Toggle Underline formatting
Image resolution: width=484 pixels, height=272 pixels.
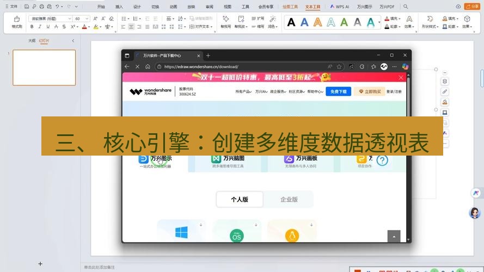coord(48,27)
